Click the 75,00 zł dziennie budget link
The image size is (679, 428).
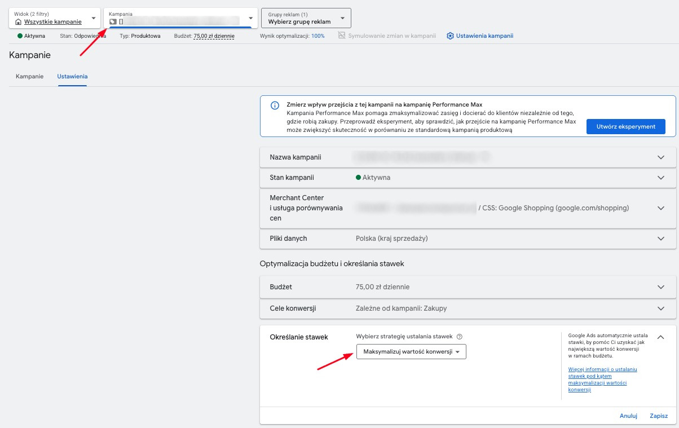214,36
